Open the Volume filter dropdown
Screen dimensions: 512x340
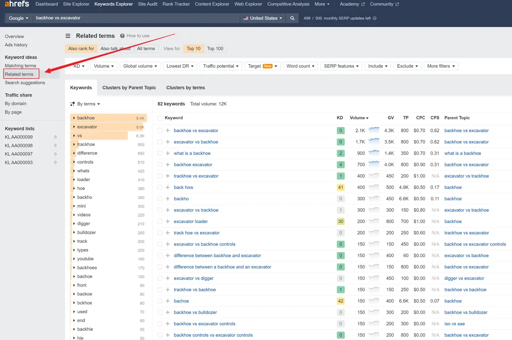point(104,66)
